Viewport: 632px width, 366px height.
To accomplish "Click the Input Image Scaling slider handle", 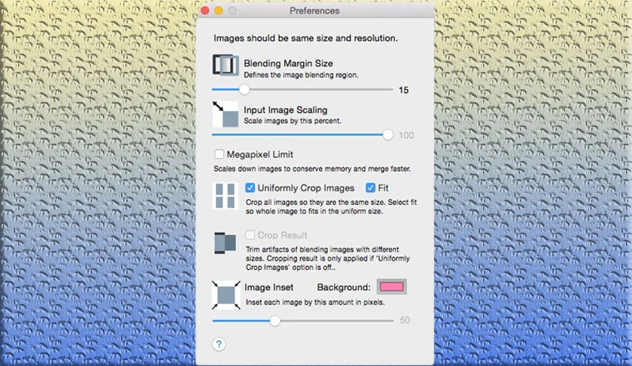I will pos(388,135).
